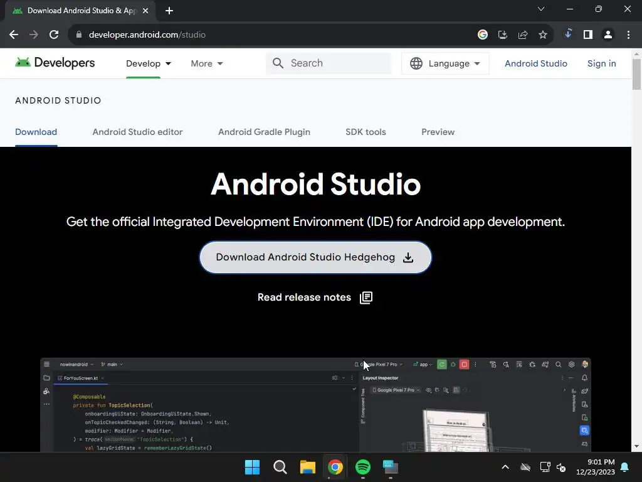The image size is (642, 482).
Task: Click the globe icon beside Language
Action: [416, 63]
